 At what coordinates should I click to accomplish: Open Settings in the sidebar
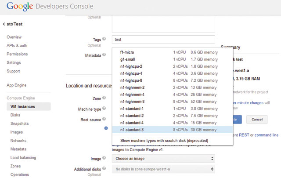14,62
